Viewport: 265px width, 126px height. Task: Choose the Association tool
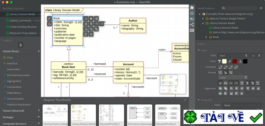[13, 69]
